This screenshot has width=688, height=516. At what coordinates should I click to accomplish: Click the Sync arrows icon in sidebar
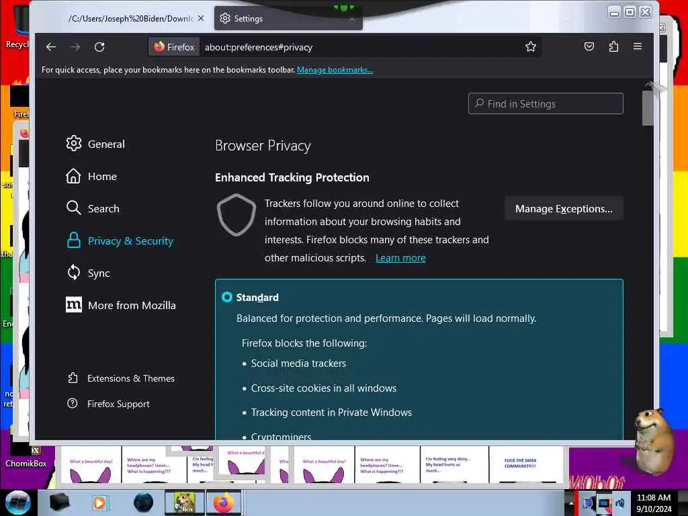74,273
